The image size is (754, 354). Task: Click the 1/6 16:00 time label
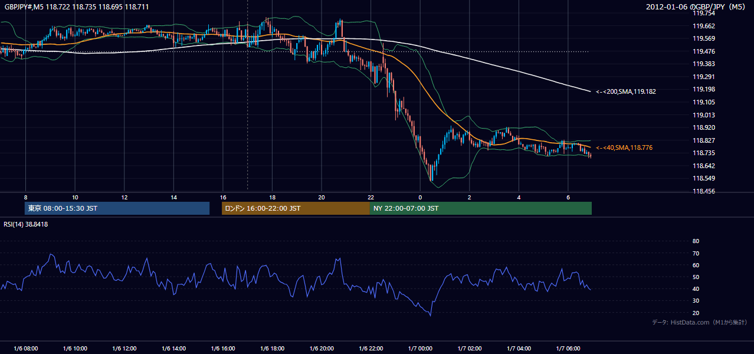click(x=223, y=348)
